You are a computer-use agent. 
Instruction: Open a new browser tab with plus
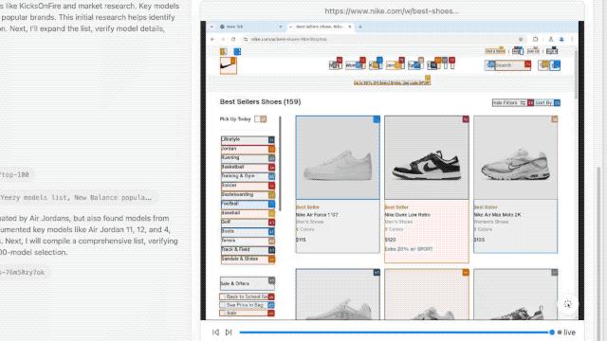coord(360,27)
